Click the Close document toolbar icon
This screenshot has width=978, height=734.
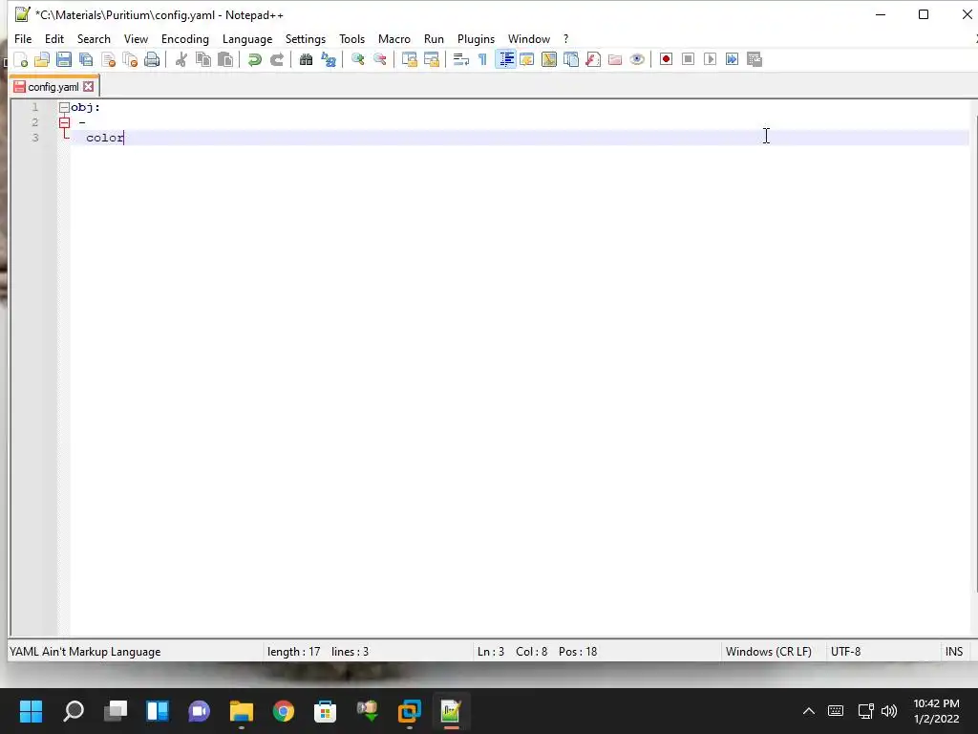[109, 60]
